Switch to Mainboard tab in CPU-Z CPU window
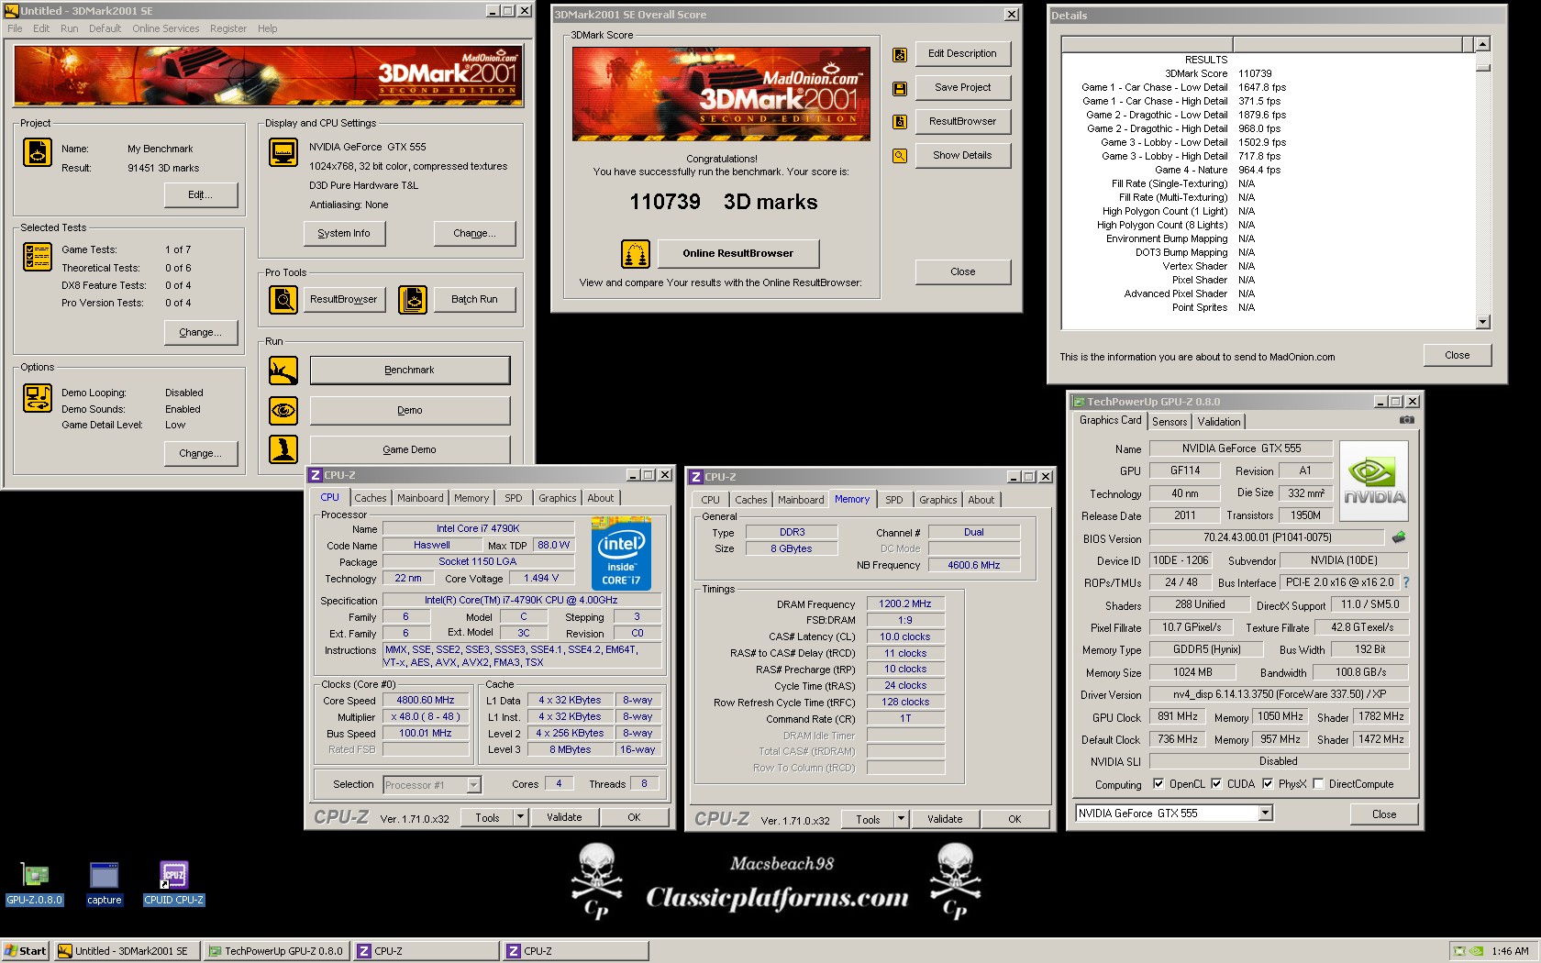The width and height of the screenshot is (1541, 963). point(420,498)
